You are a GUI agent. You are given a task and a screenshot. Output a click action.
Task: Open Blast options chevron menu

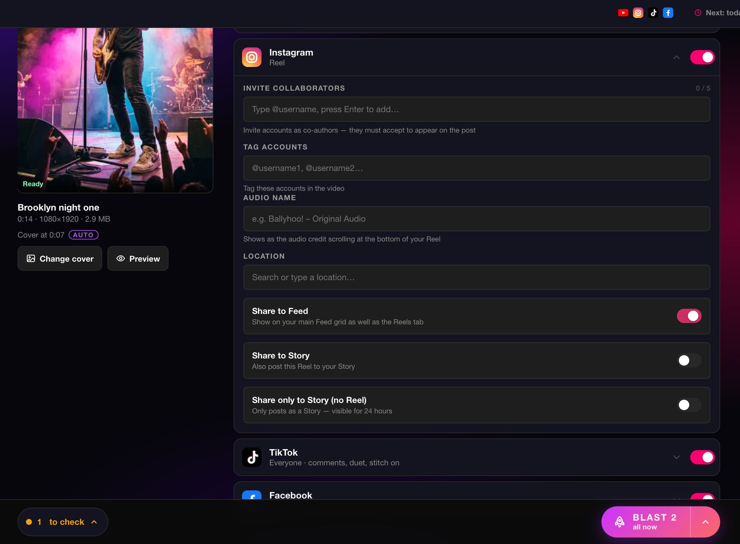point(705,522)
